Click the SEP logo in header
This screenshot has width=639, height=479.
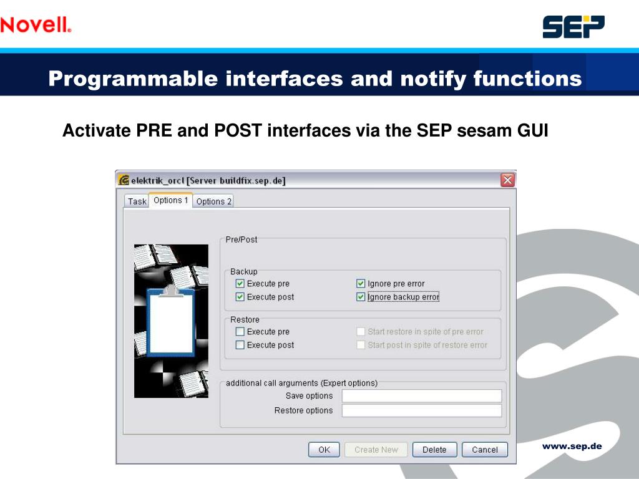pos(573,27)
